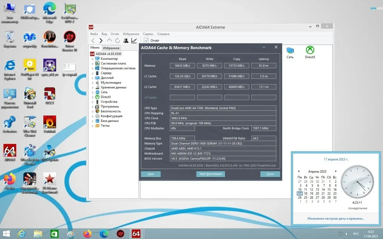
Task: Select April 17 in the calendar
Action: point(300,193)
